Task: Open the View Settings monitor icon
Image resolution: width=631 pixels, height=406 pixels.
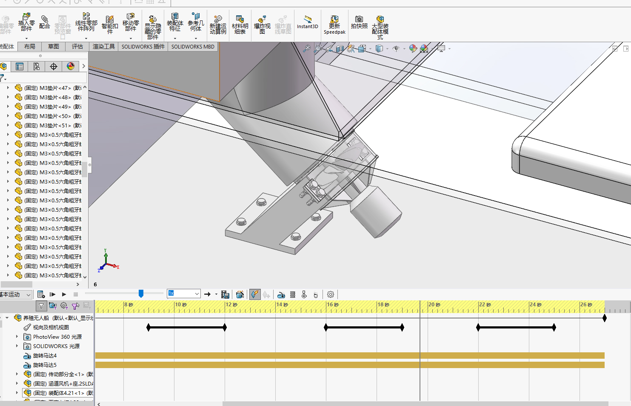Action: [x=442, y=49]
